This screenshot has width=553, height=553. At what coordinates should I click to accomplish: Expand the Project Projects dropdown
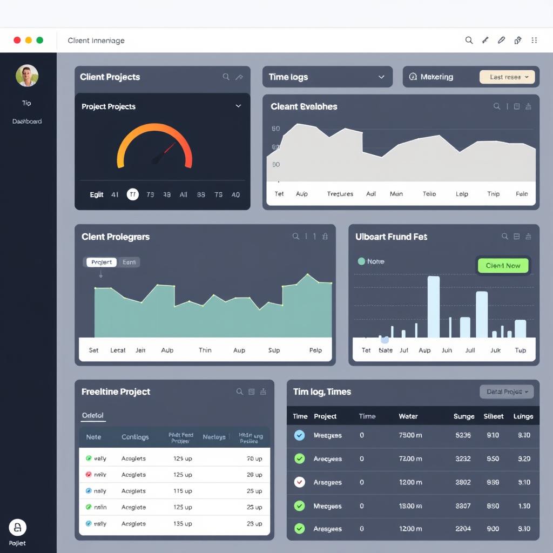238,106
